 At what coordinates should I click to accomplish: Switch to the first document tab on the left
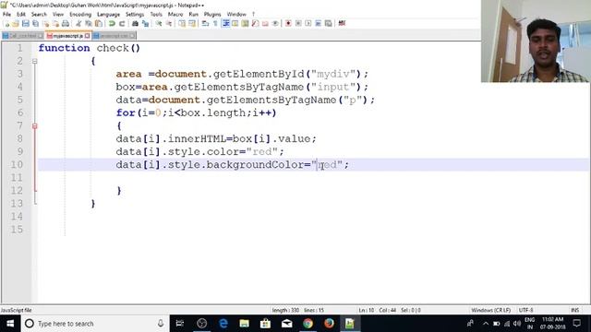[22, 36]
